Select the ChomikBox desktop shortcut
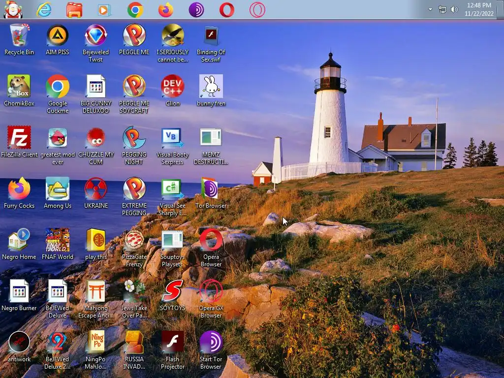Viewport: 504px width, 378px height. pos(19,91)
